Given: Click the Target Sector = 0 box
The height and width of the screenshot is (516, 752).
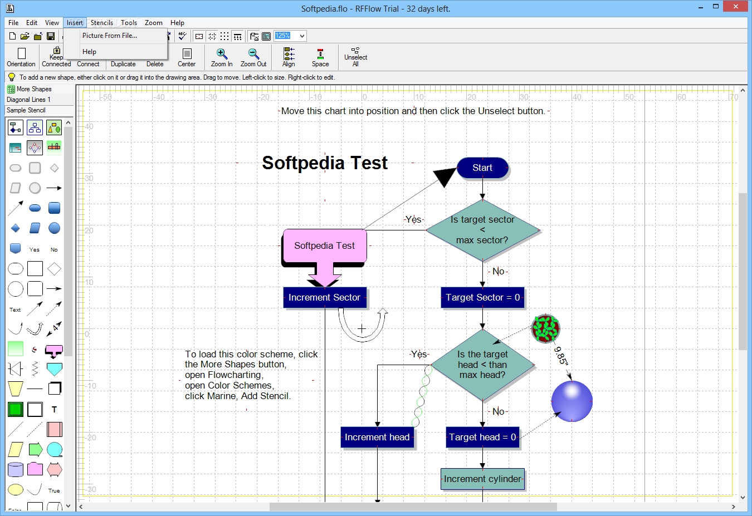Looking at the screenshot, I should coord(483,297).
